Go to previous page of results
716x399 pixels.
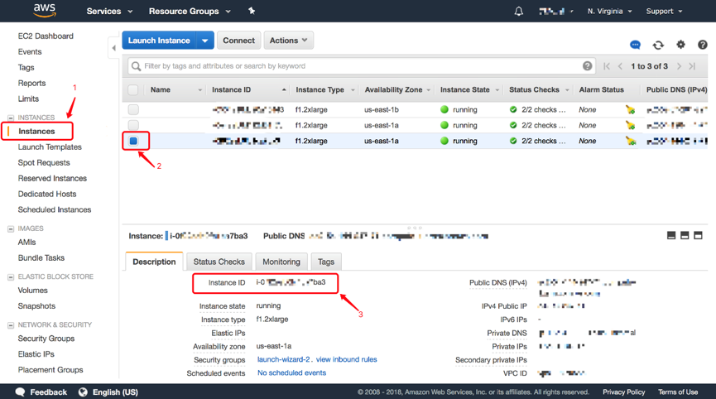point(620,66)
